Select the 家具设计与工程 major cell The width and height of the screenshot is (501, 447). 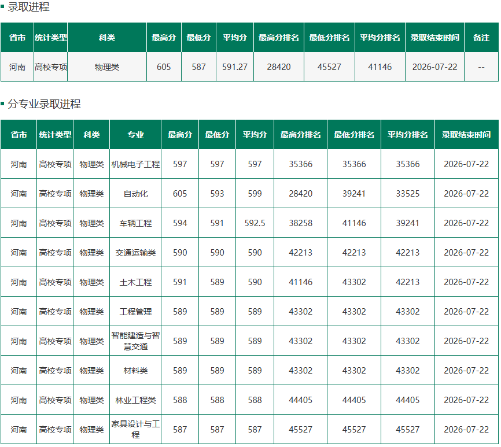point(135,430)
